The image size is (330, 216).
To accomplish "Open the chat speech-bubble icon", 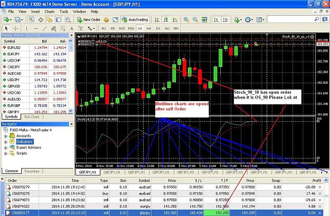I will coord(325,19).
